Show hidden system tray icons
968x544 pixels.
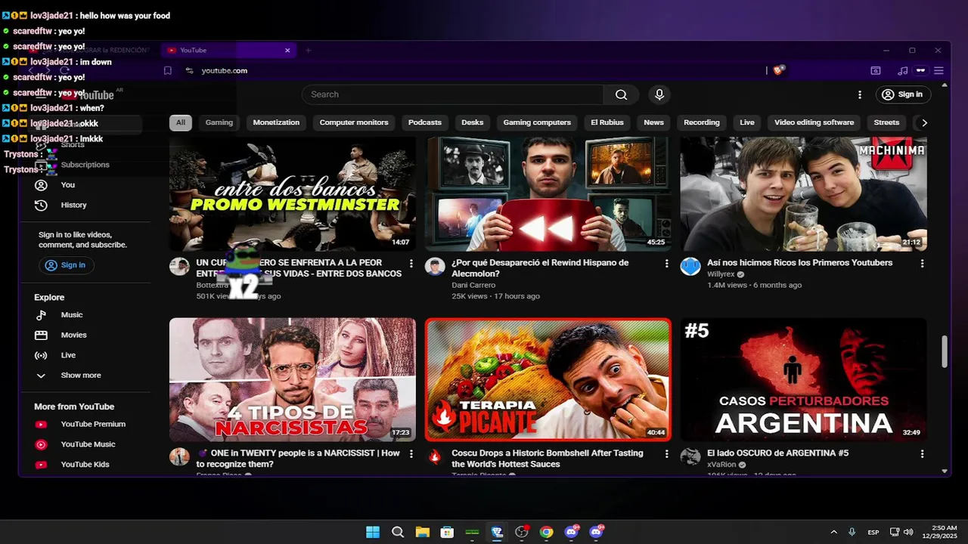tap(833, 532)
